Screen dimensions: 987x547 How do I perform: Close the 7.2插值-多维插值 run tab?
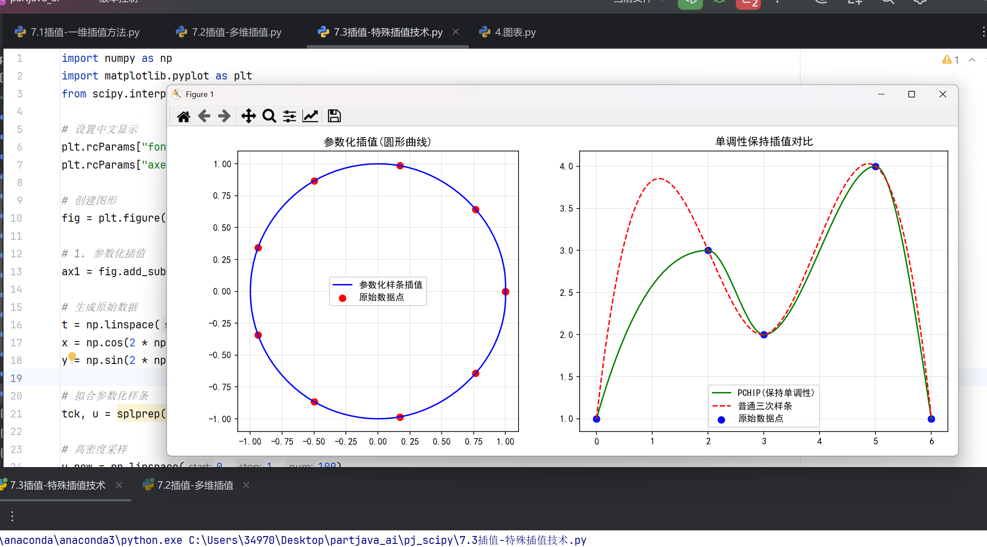tap(246, 485)
